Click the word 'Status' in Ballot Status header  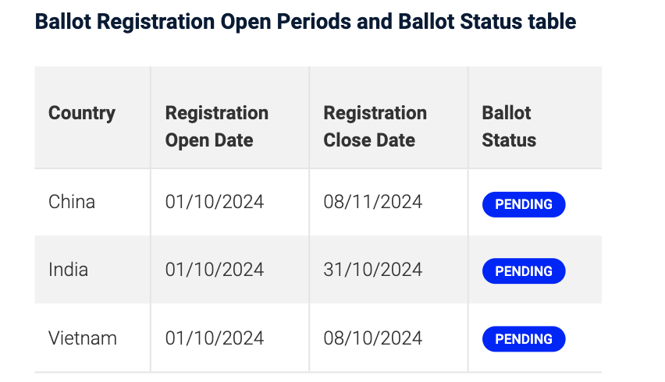point(509,140)
